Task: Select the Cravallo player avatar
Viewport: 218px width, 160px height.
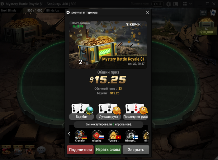Action: pyautogui.click(x=80, y=136)
